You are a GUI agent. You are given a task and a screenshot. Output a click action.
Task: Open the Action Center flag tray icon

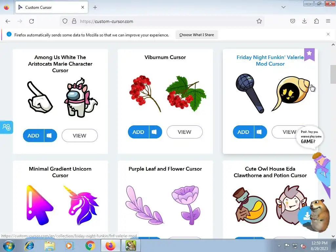pyautogui.click(x=287, y=245)
